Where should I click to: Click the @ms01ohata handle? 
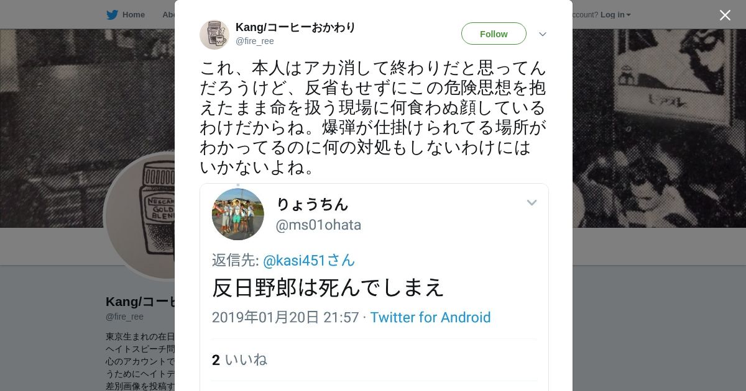(318, 225)
